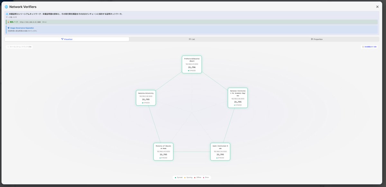The height and width of the screenshot is (187, 386).
Task: Click the hourglass icon next to update countdown
Action: click(363, 47)
